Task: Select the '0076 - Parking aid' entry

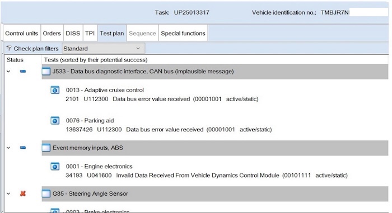Action: tap(90, 121)
